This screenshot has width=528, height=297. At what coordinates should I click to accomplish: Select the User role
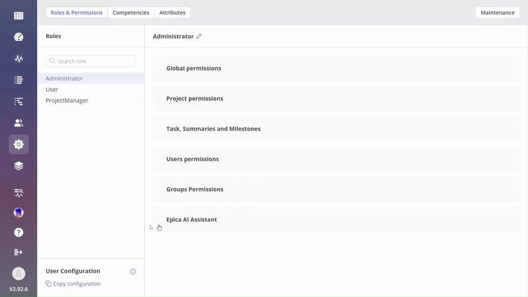coord(91,89)
